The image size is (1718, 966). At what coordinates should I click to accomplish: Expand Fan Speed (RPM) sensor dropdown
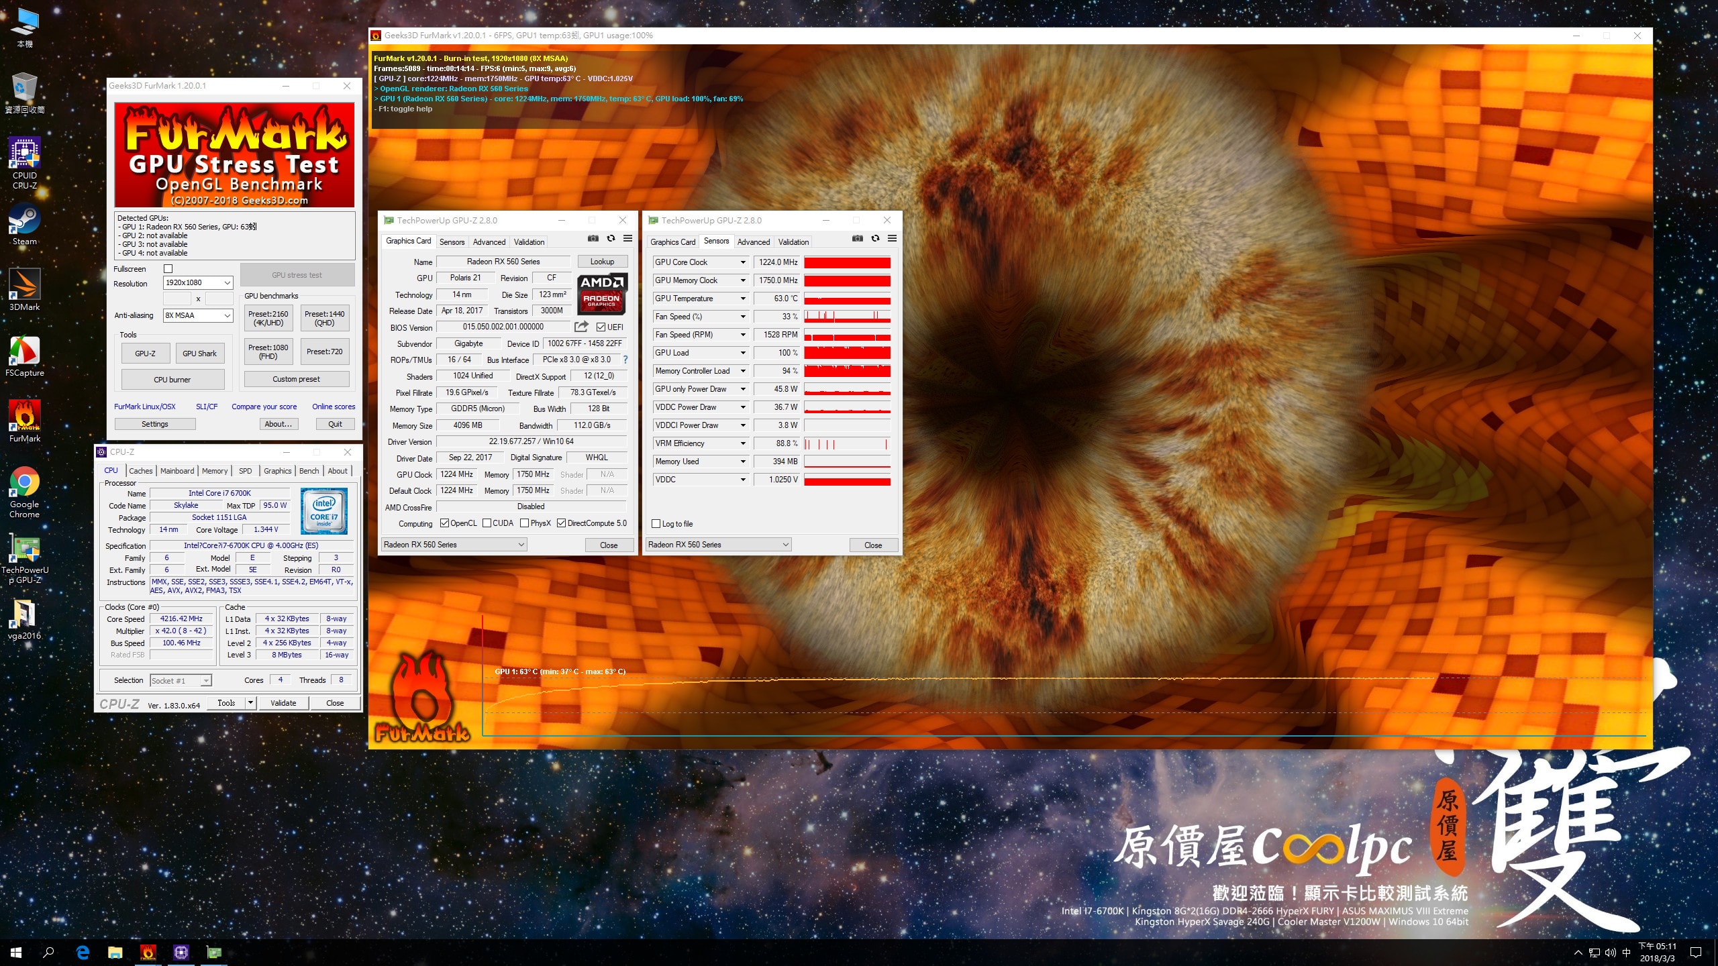[743, 335]
